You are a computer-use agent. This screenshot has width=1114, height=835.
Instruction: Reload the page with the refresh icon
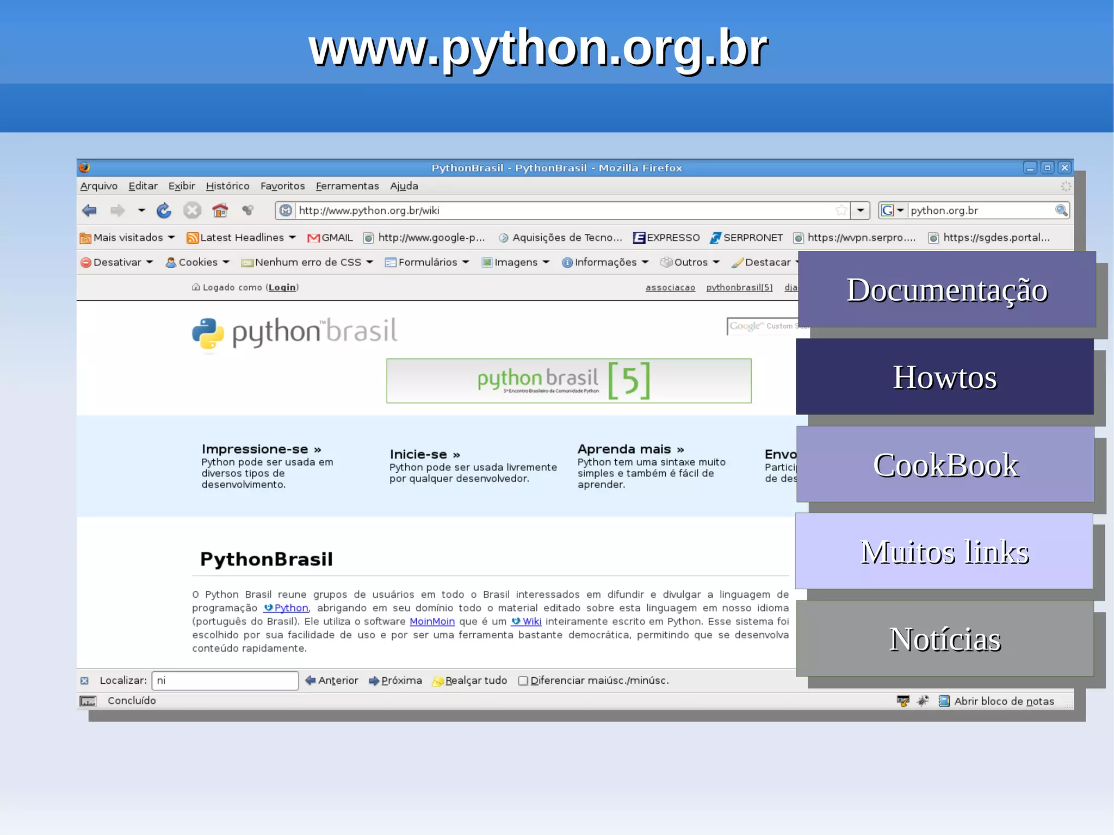(x=164, y=211)
